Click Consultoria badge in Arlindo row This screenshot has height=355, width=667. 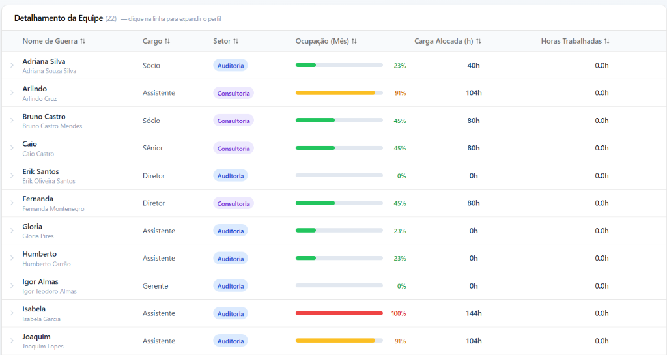pyautogui.click(x=234, y=93)
